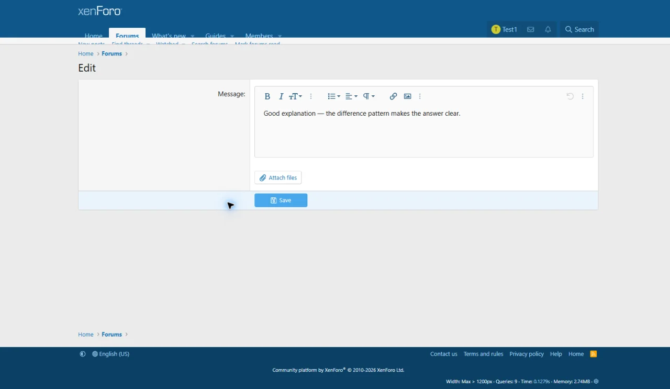This screenshot has height=389, width=670.
Task: Click Forums breadcrumb above the Edit heading
Action: coord(111,53)
